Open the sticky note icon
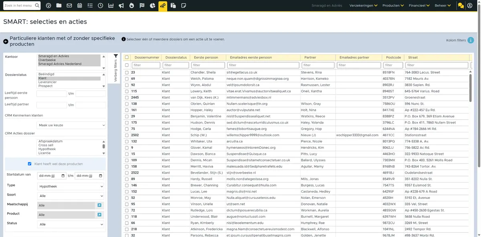This screenshot has height=237, width=481. tap(184, 6)
